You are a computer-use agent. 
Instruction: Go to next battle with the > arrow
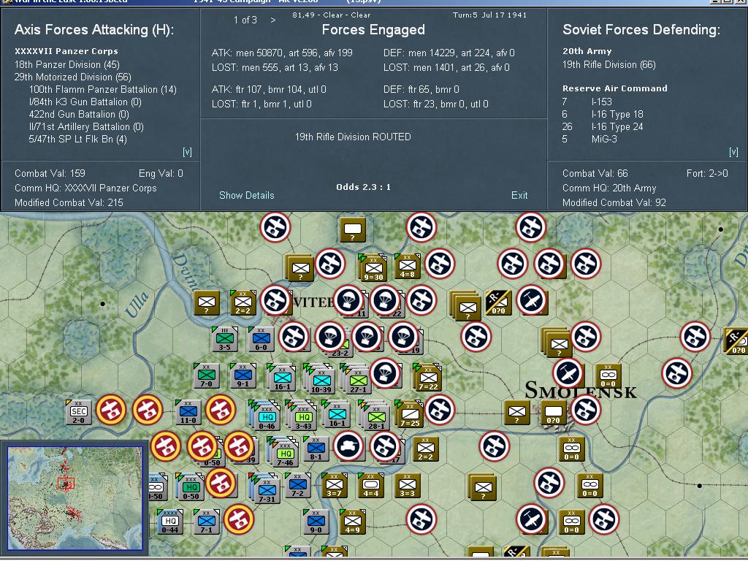point(273,20)
